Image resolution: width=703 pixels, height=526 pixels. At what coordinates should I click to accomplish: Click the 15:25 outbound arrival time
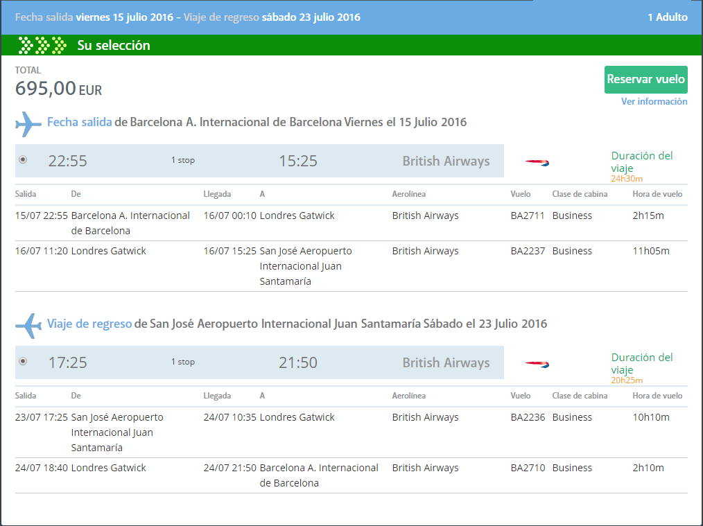click(298, 161)
